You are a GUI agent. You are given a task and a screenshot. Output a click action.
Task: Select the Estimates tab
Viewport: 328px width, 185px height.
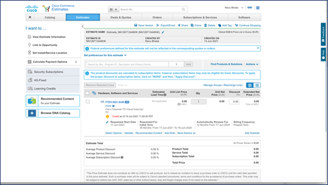tap(83, 17)
